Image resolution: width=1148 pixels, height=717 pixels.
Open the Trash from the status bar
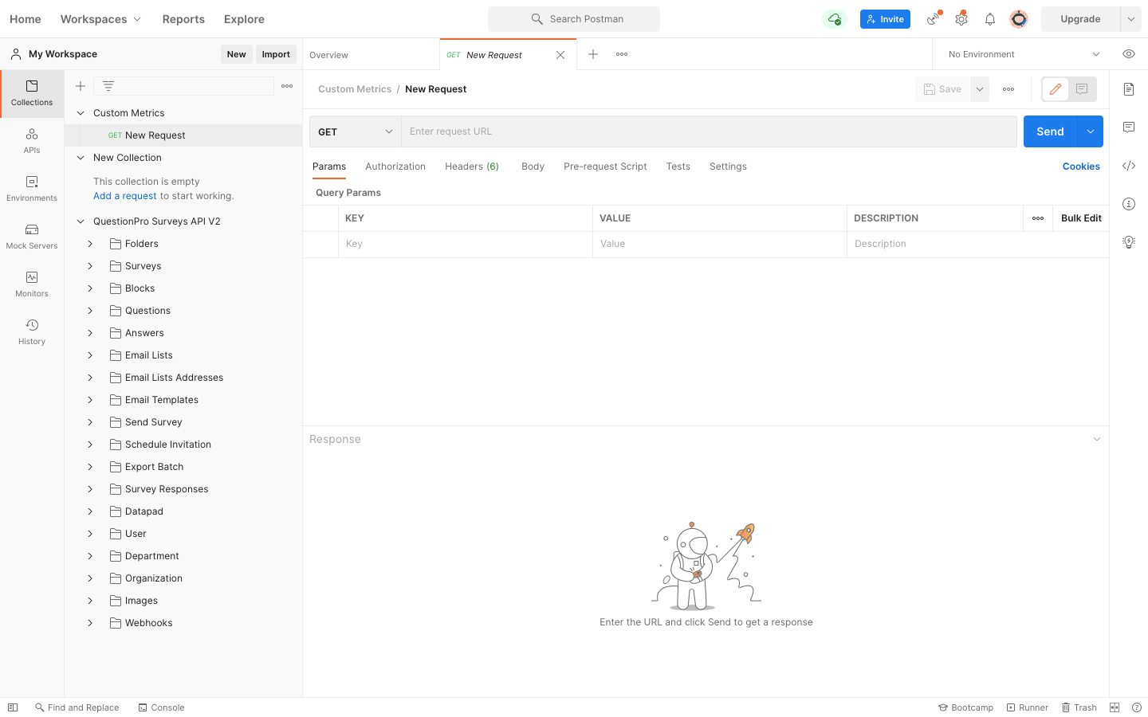click(x=1079, y=707)
